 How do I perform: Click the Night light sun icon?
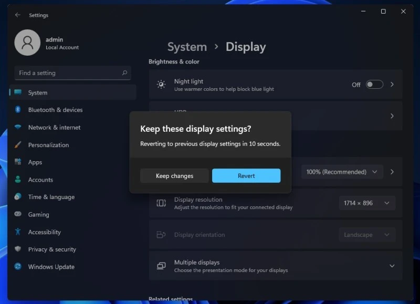(161, 84)
